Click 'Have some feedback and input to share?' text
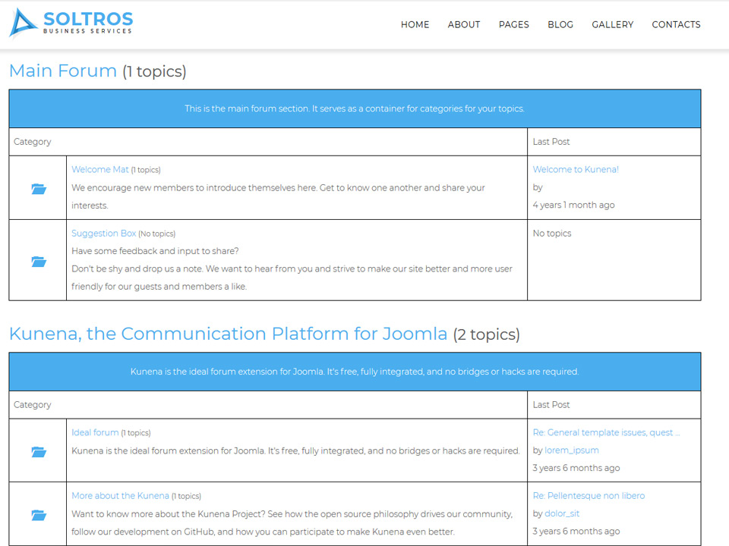Viewport: 729px width, 546px height. click(155, 251)
